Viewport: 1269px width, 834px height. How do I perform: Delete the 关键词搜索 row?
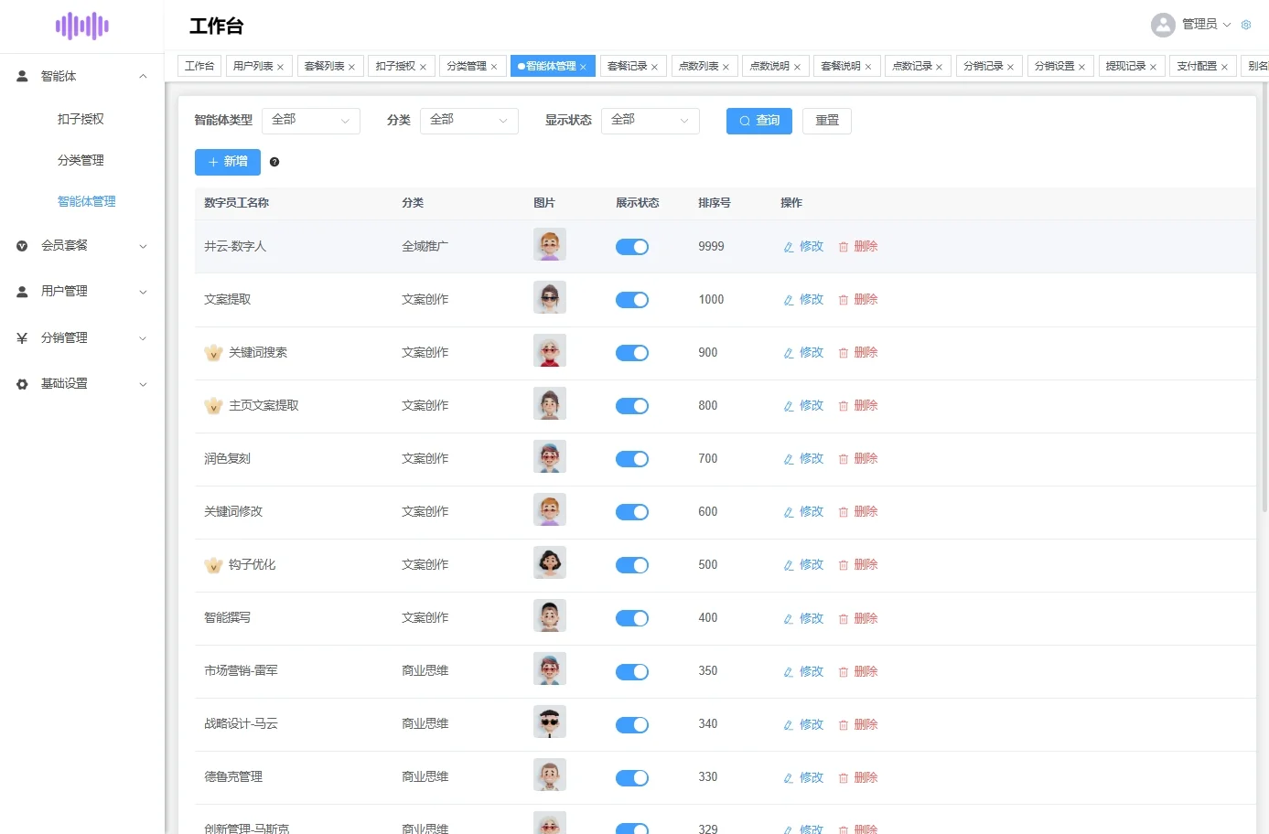(x=858, y=353)
